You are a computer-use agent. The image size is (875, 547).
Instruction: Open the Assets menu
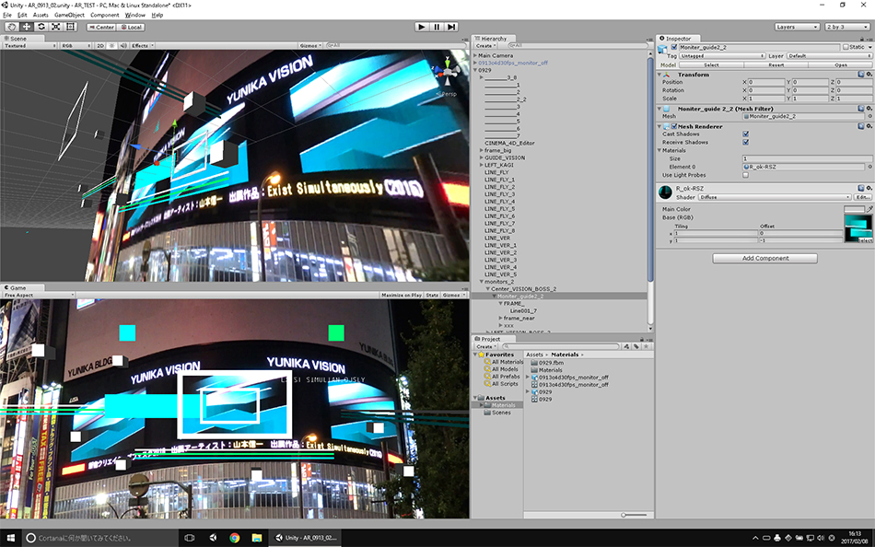point(41,15)
